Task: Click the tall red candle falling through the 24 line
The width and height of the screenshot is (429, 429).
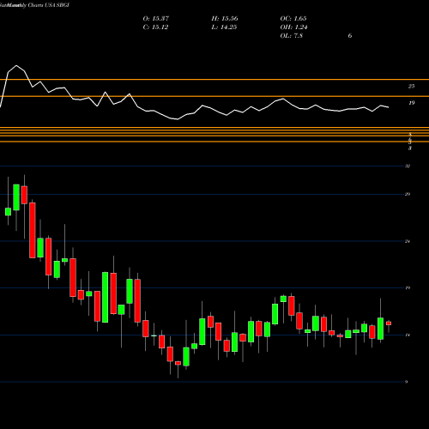Action: (33, 230)
